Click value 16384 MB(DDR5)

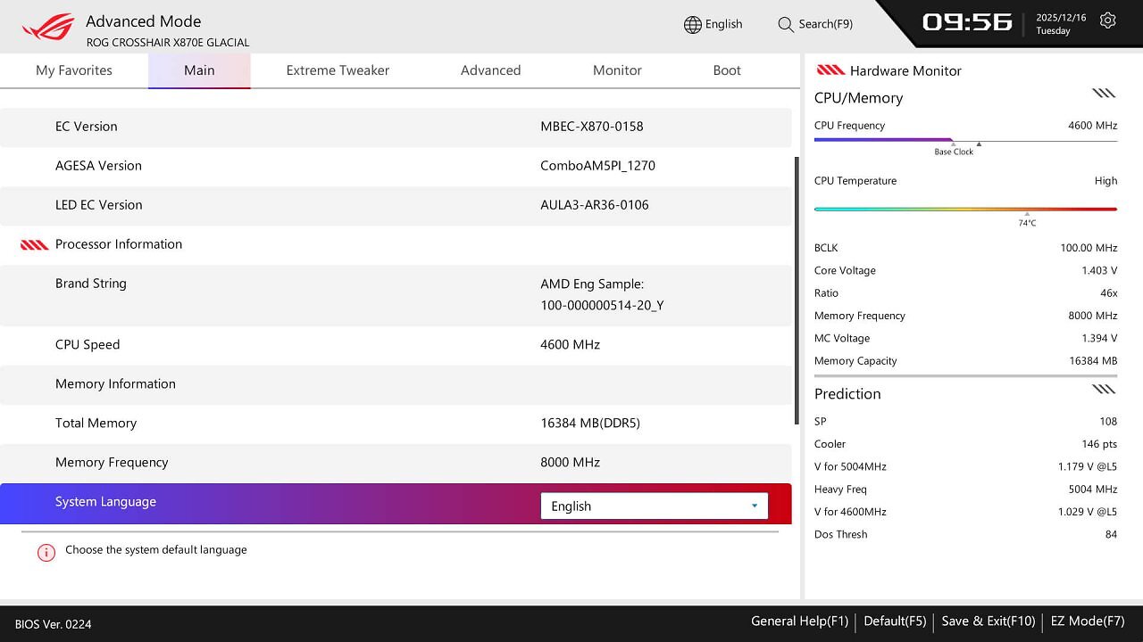589,424
